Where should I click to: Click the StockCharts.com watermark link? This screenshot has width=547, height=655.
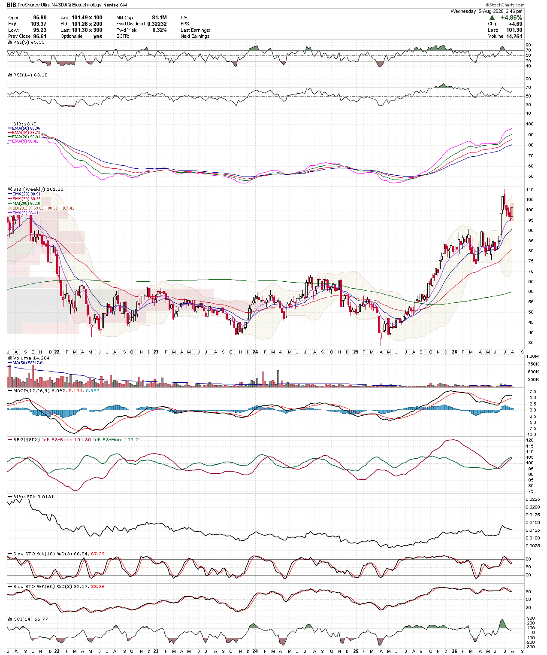pos(505,5)
